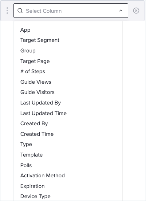Pick Guide Visitors option
The height and width of the screenshot is (201, 146).
(38, 92)
